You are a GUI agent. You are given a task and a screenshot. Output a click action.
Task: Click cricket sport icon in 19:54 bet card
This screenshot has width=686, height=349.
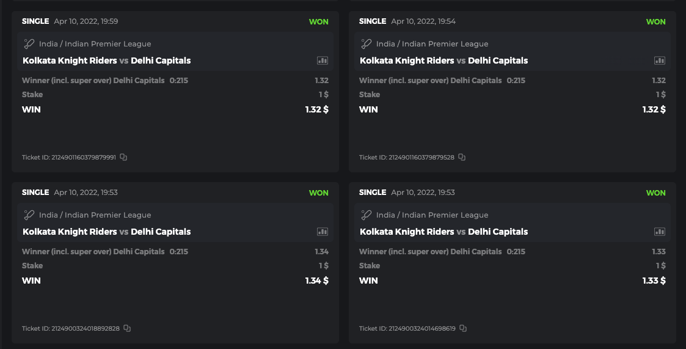pos(367,44)
